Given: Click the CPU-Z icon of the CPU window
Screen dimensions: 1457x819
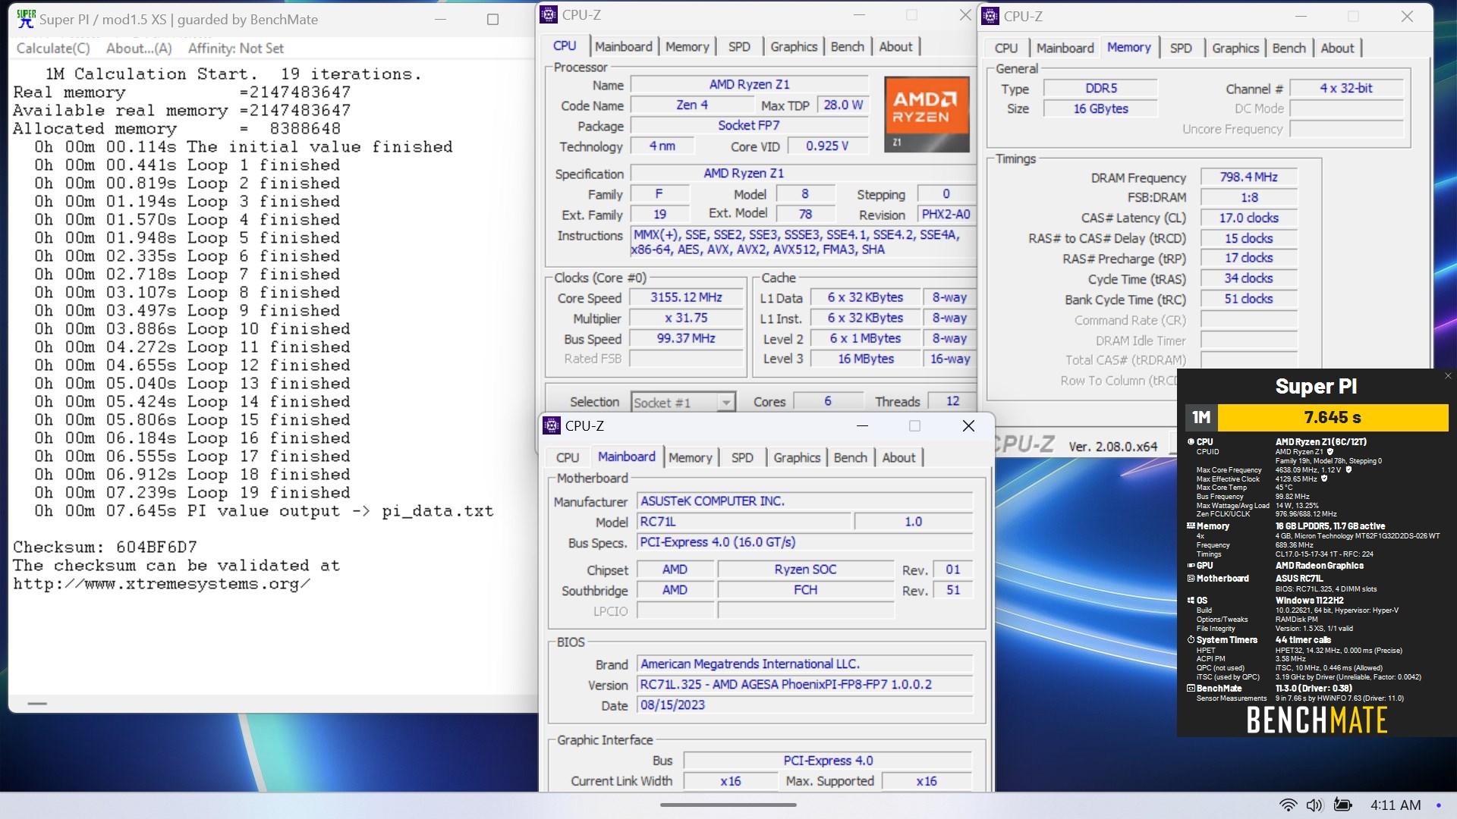Looking at the screenshot, I should coord(549,14).
